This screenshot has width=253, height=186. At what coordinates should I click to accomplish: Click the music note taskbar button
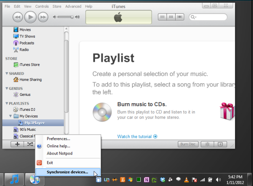pos(14,179)
